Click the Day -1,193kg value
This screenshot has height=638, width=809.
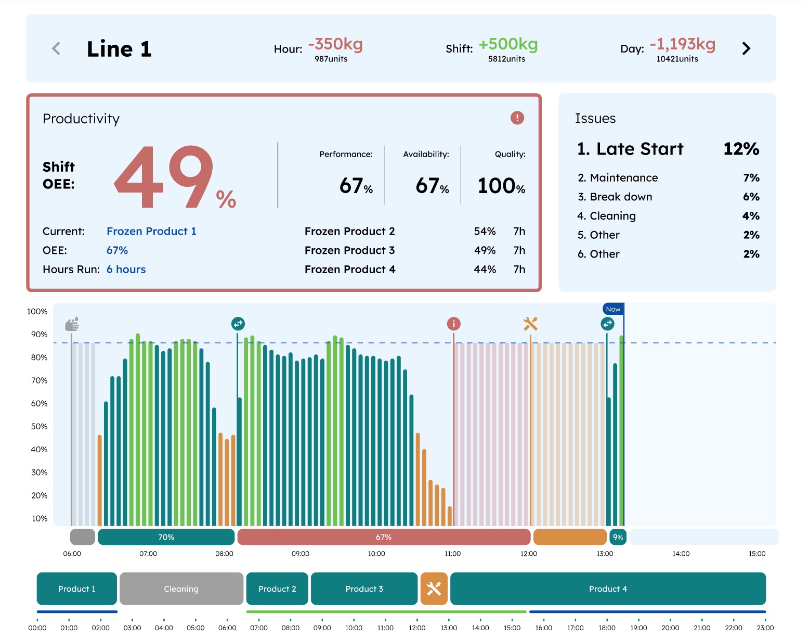coord(683,44)
